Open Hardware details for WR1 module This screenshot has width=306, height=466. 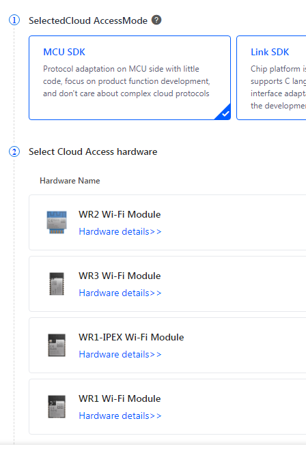pyautogui.click(x=120, y=416)
